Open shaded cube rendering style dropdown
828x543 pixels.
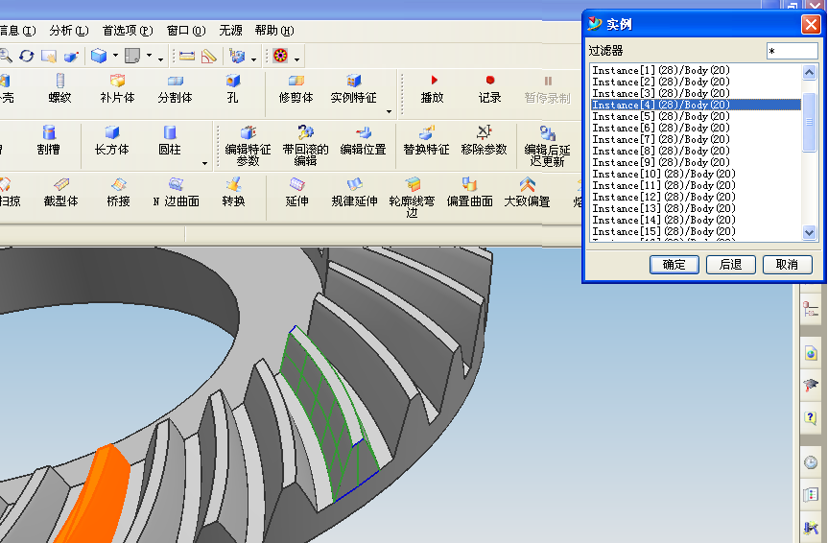click(115, 56)
